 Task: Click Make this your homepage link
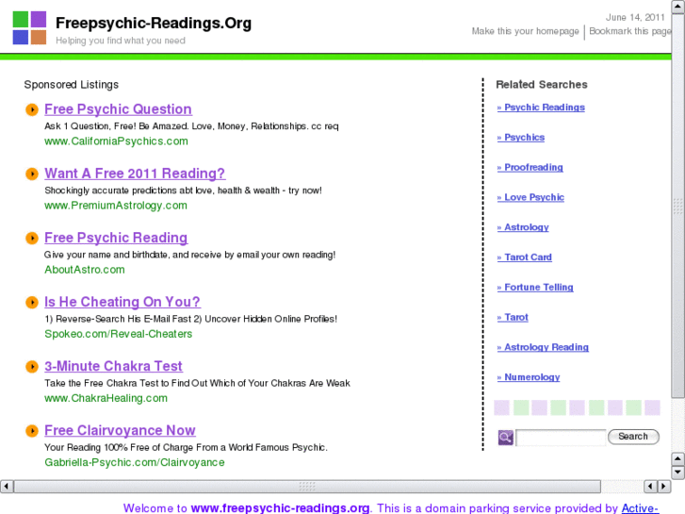tap(525, 31)
